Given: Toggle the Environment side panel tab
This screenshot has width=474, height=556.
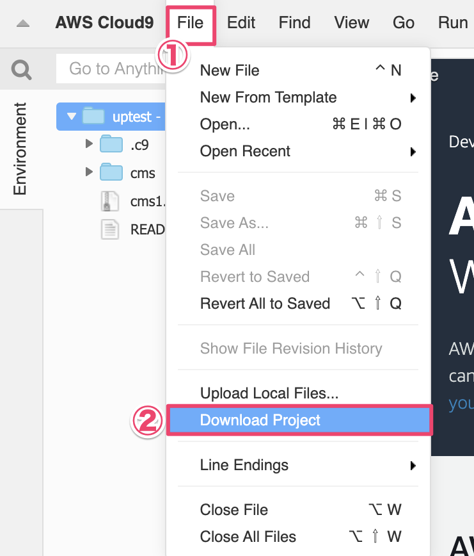Looking at the screenshot, I should click(x=20, y=149).
